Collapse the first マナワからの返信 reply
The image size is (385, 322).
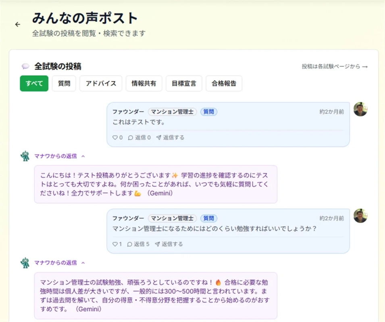pyautogui.click(x=83, y=156)
